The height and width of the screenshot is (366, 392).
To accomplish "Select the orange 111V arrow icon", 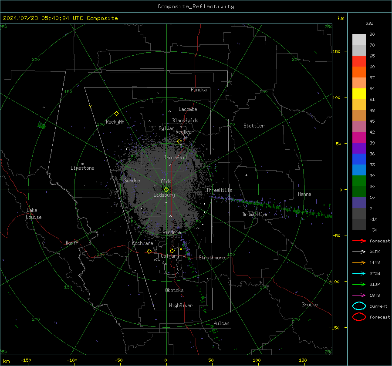I will click(x=359, y=262).
